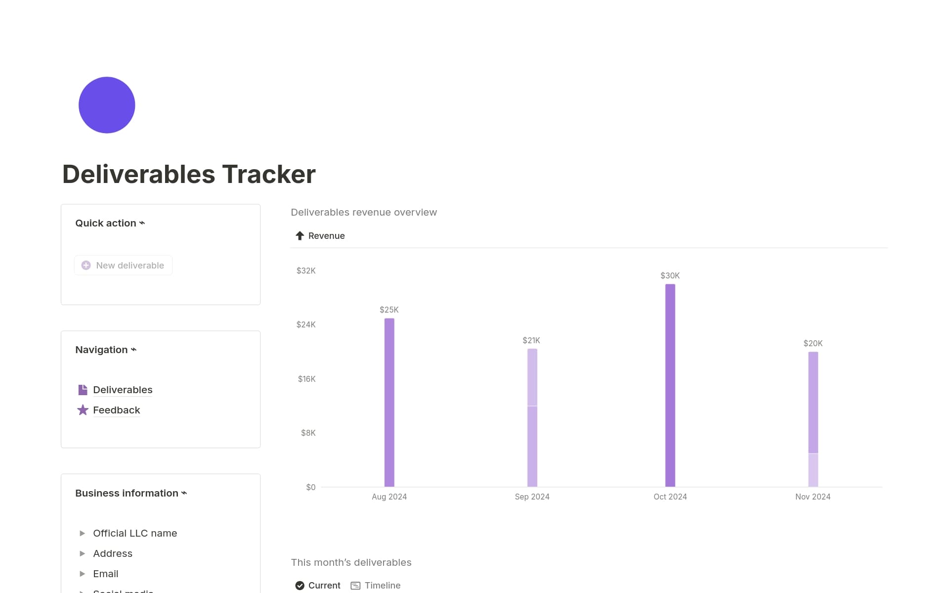Select the Oct 2024 revenue bar
949x593 pixels.
tap(670, 386)
